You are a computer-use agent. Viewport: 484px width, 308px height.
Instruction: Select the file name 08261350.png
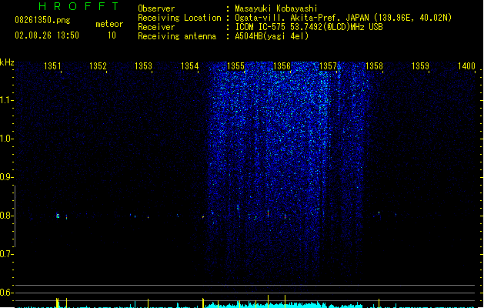pos(42,20)
